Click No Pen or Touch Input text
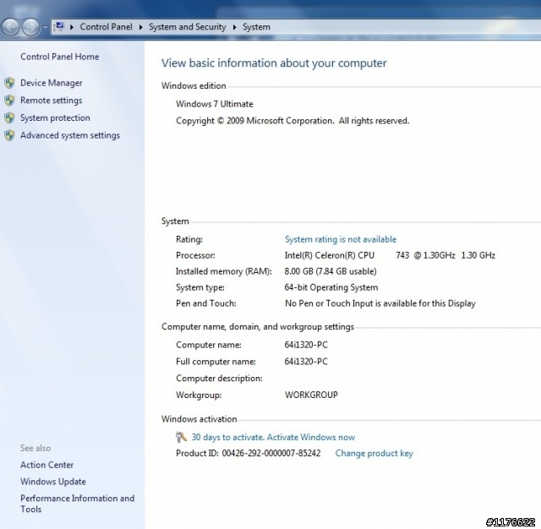The image size is (541, 529). (x=380, y=303)
